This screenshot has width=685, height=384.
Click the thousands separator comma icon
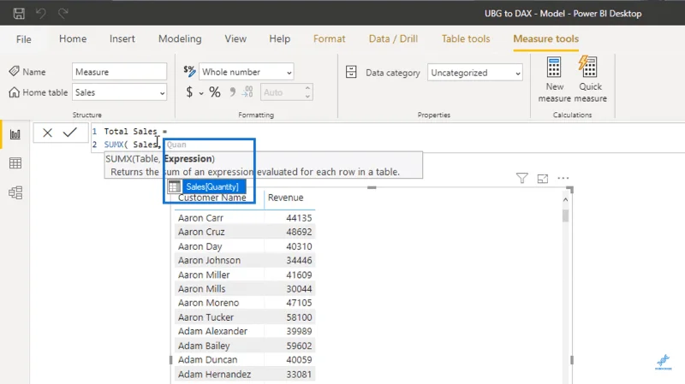click(x=232, y=92)
